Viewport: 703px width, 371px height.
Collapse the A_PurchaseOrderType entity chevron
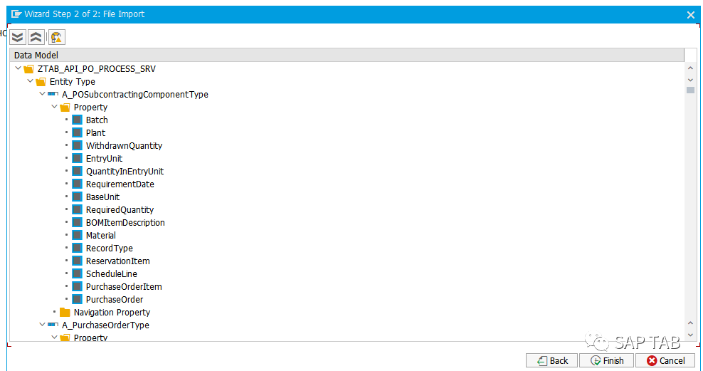pyautogui.click(x=42, y=324)
